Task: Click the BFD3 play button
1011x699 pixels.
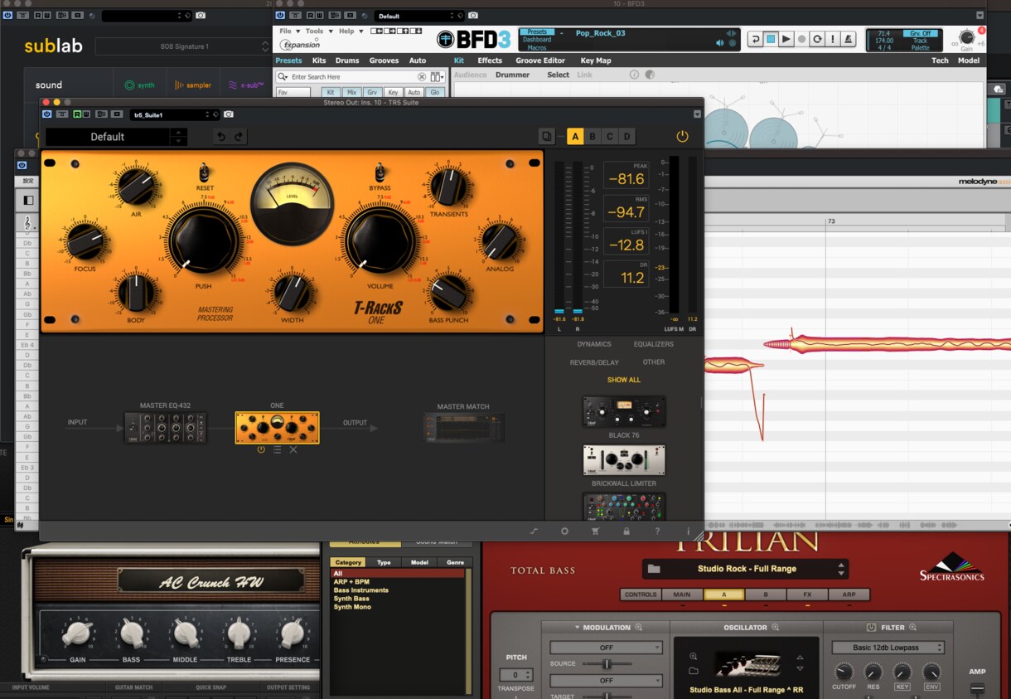Action: (x=786, y=39)
